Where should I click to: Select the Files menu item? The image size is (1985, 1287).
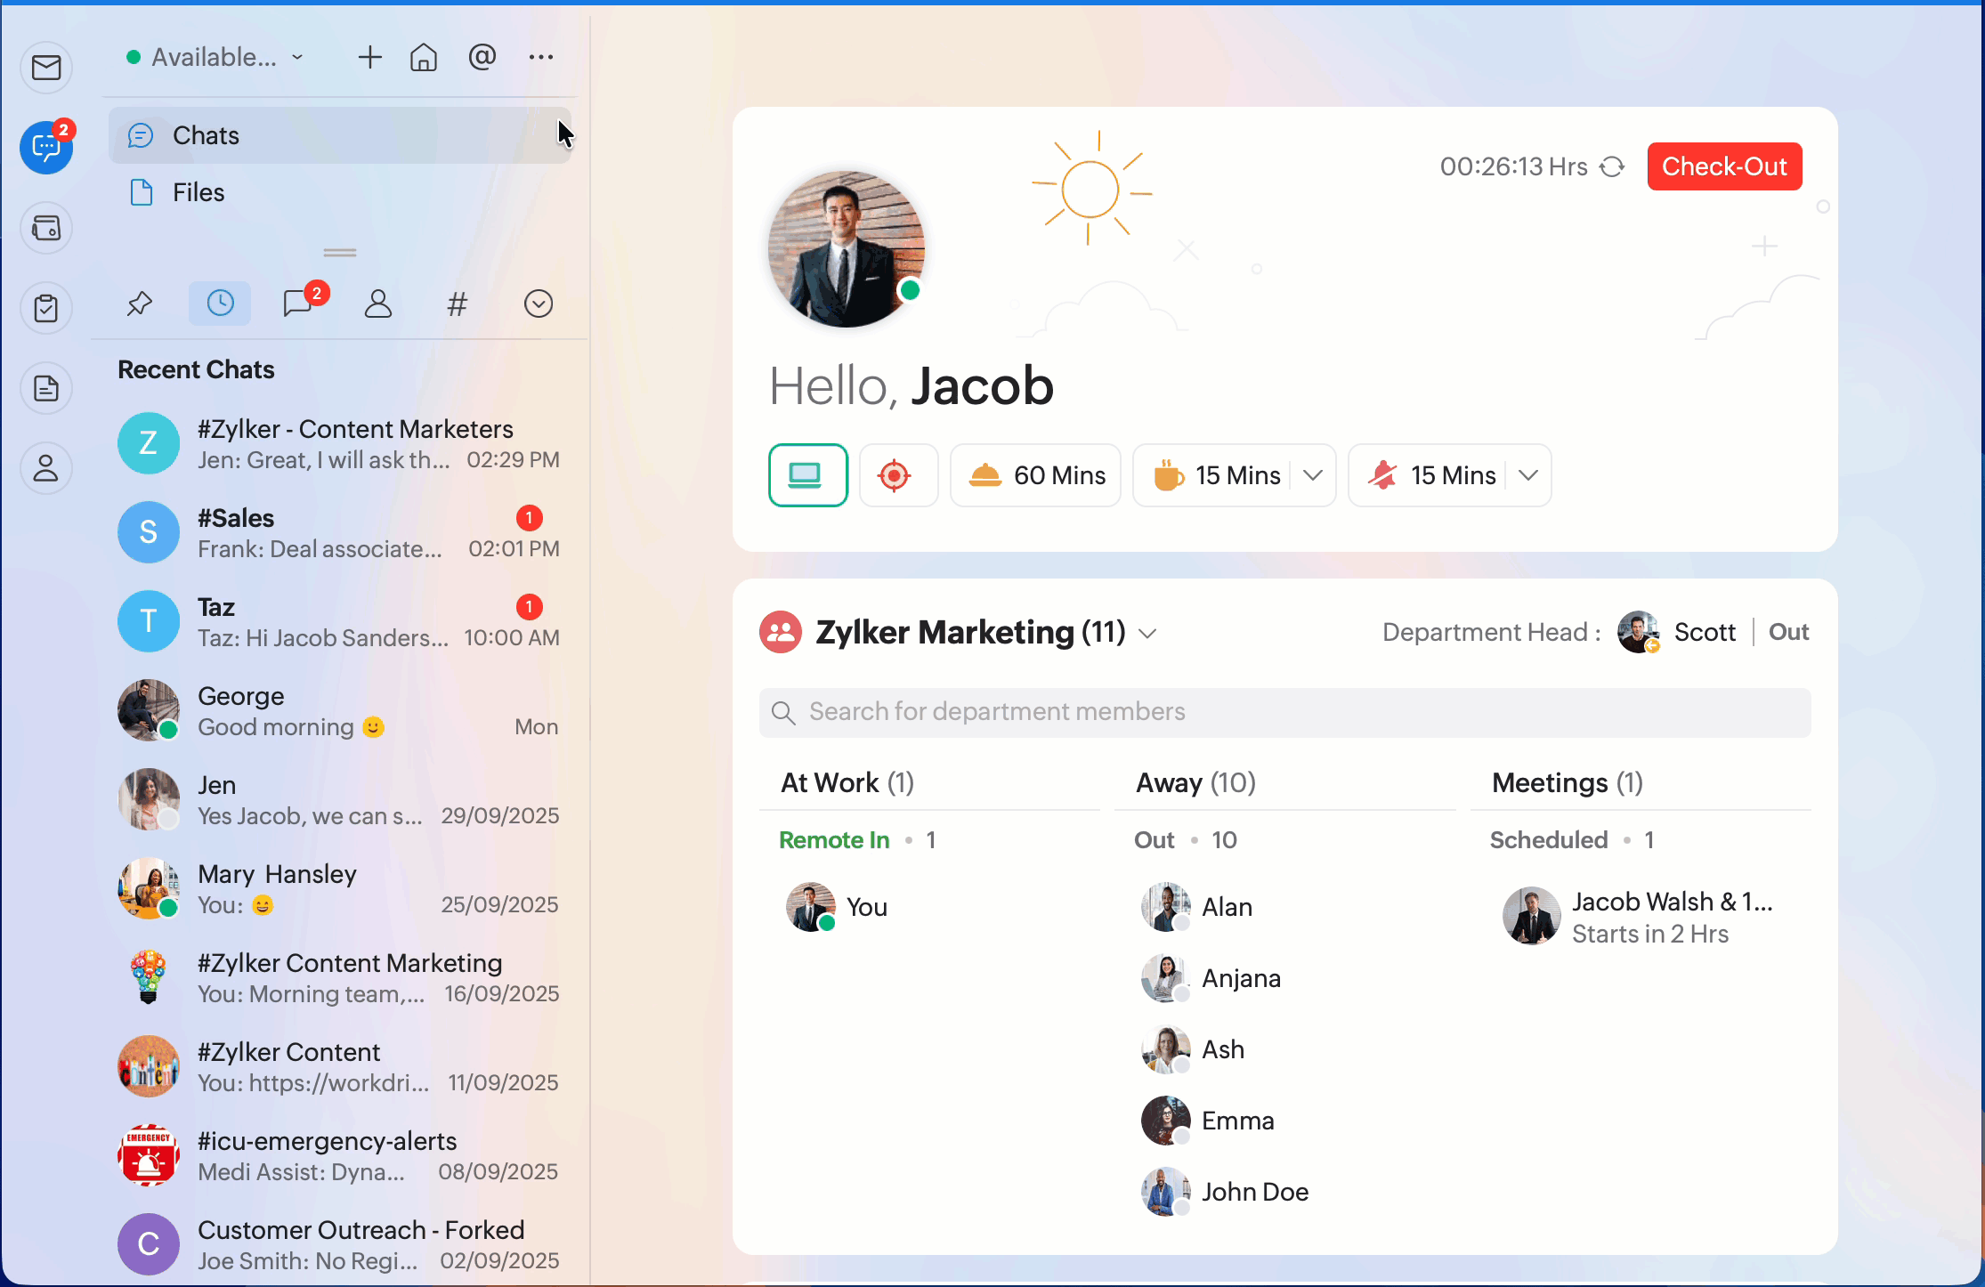(x=198, y=192)
